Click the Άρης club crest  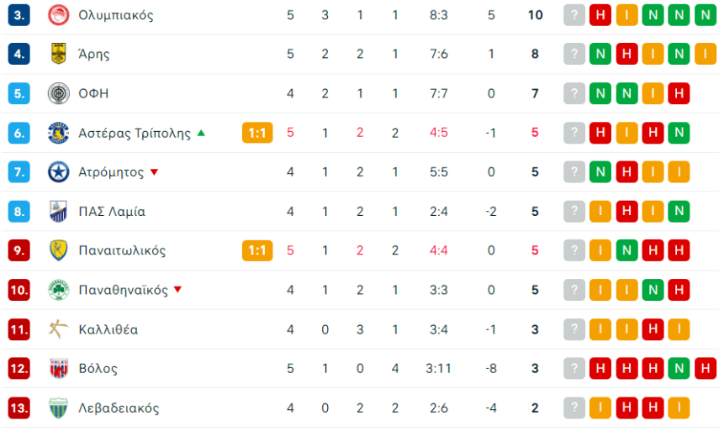(x=58, y=55)
